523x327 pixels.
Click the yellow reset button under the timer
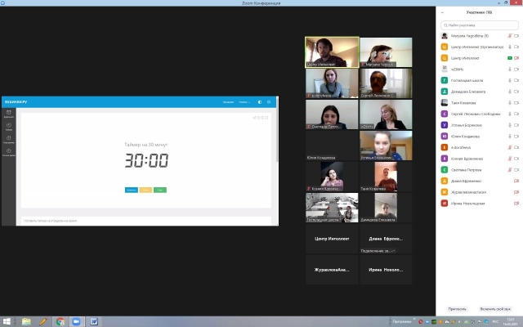(145, 190)
